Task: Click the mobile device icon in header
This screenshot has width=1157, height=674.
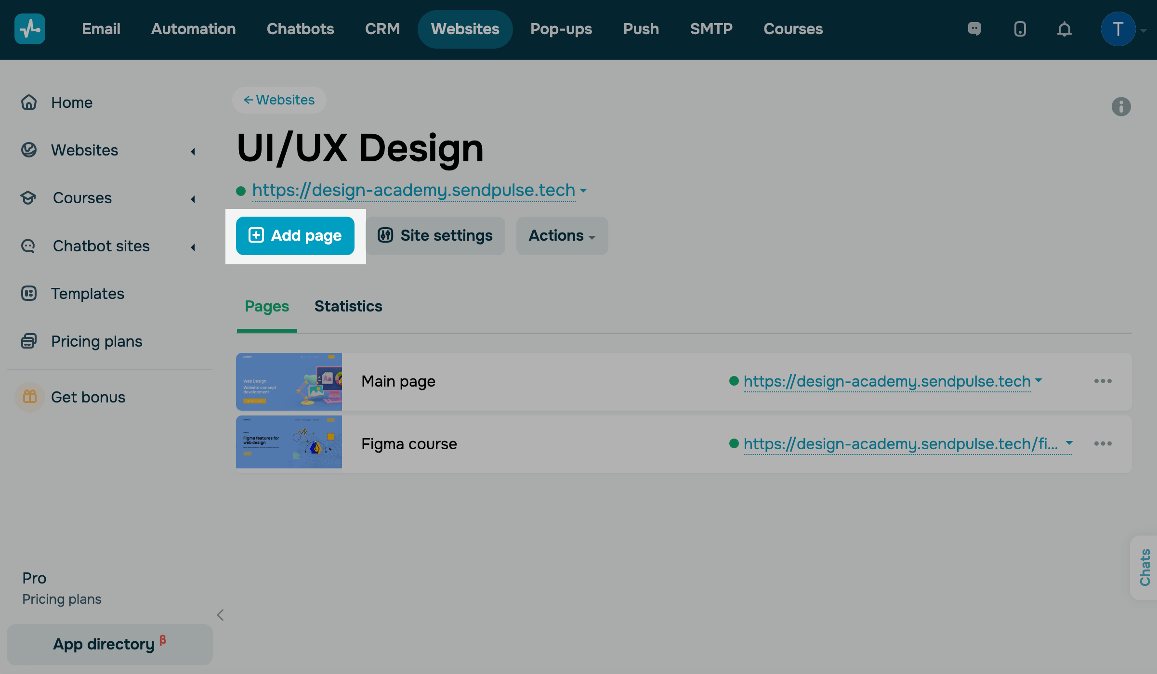Action: click(x=1020, y=29)
